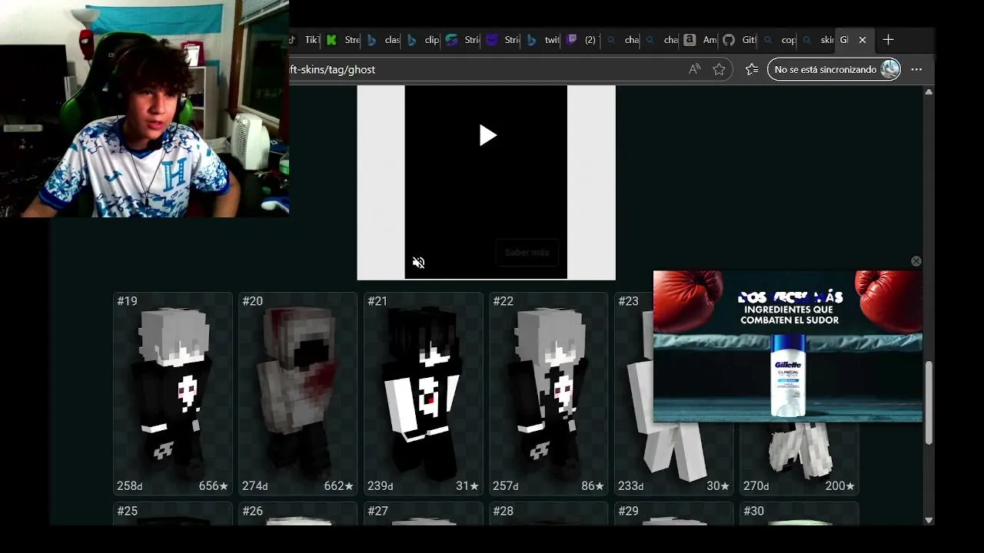Open the browser settings ellipsis menu
The width and height of the screenshot is (984, 553).
pos(916,69)
